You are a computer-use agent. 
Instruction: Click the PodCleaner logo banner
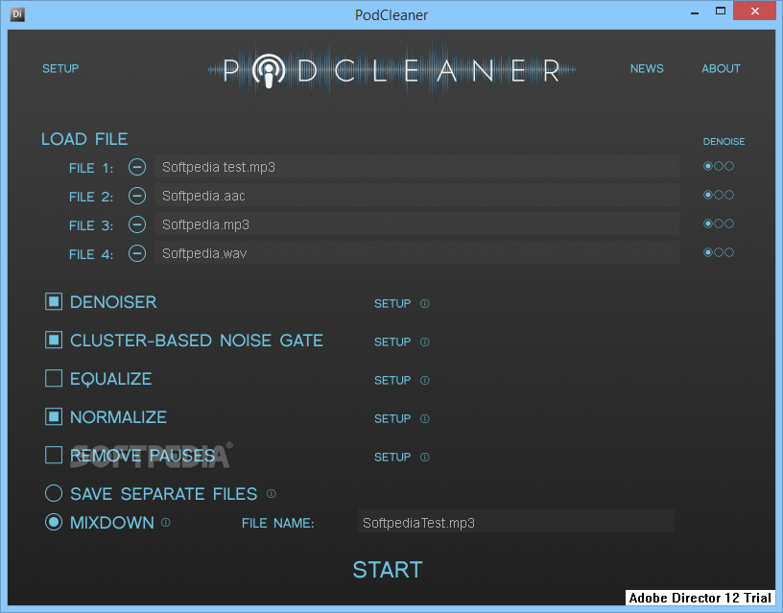point(391,70)
